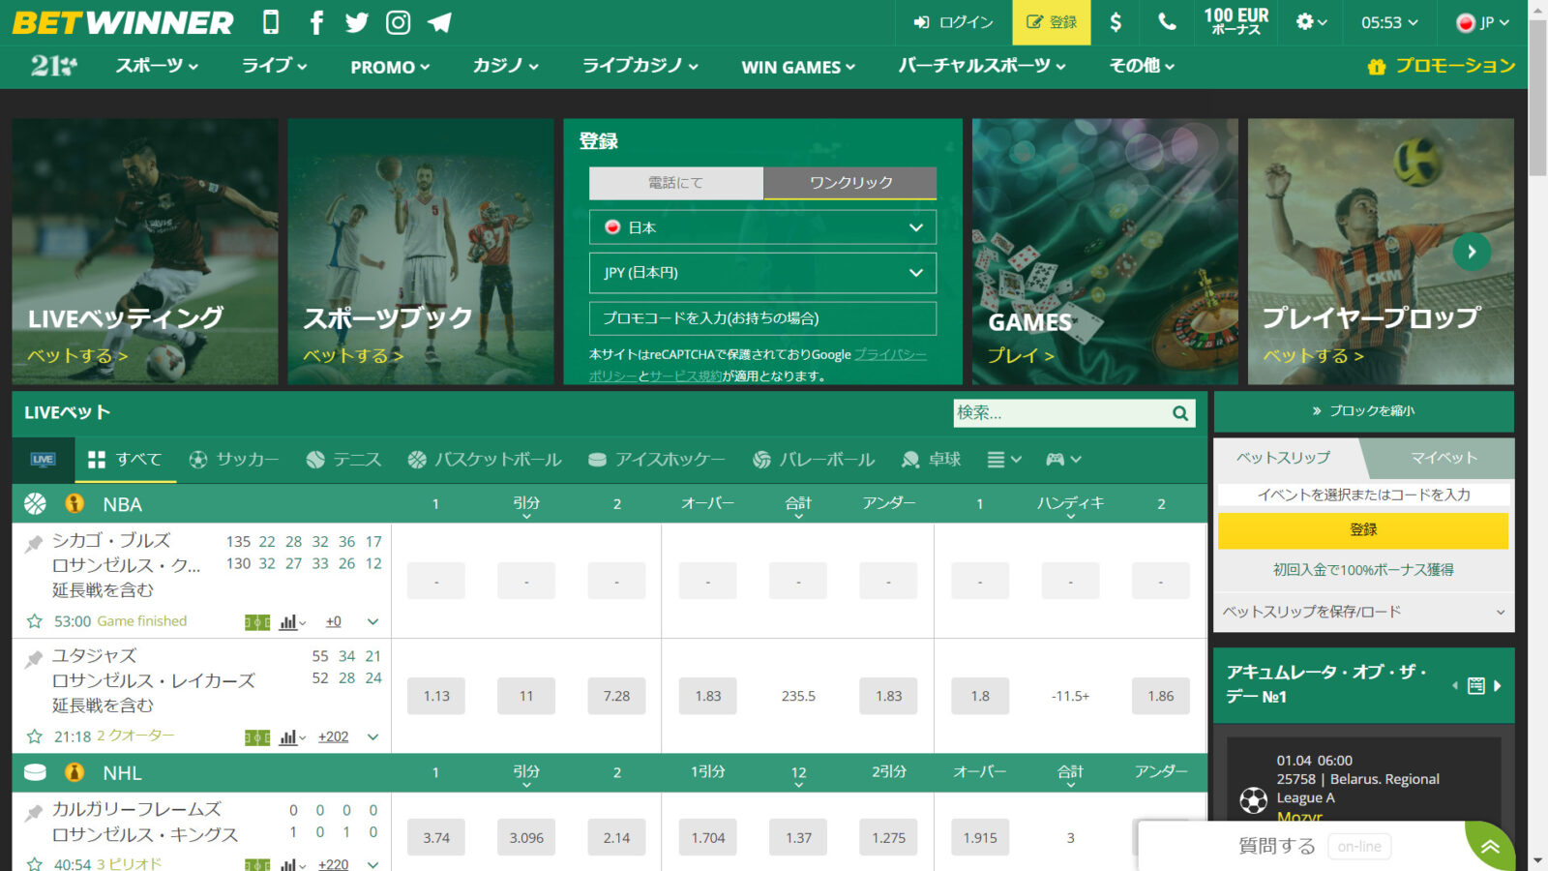Expand the Chicago Bulls match markets chevron
The width and height of the screenshot is (1548, 871).
[372, 622]
